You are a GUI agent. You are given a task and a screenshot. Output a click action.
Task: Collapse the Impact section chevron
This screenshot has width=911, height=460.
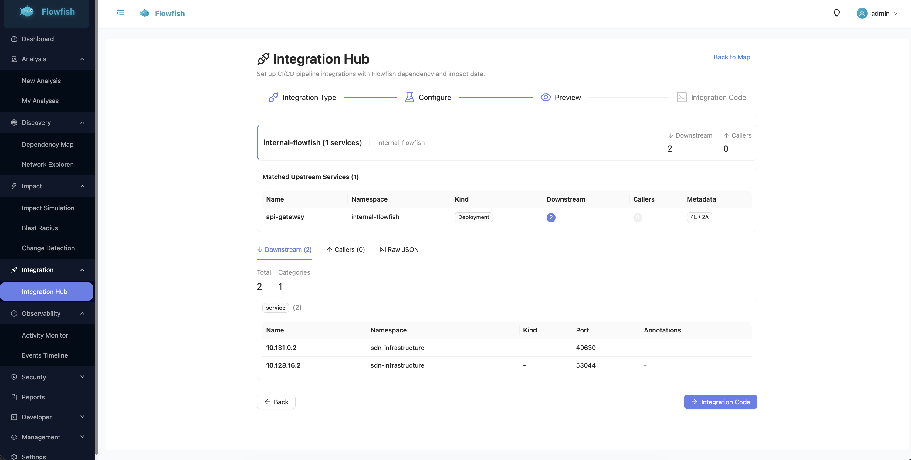coord(83,186)
